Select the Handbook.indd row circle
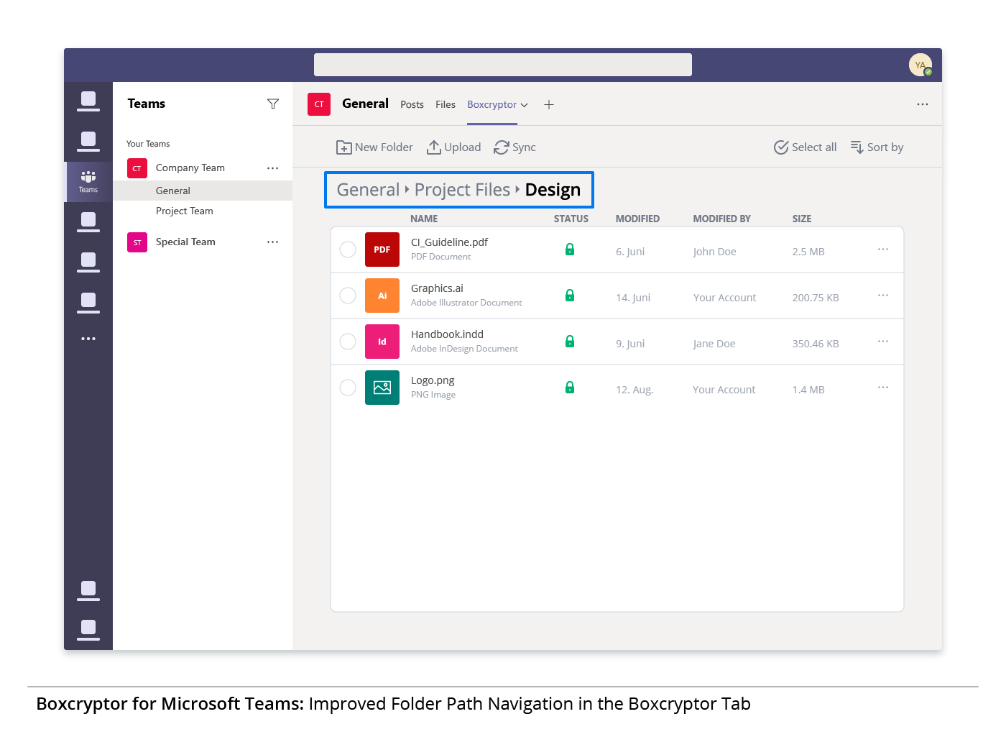 [348, 342]
